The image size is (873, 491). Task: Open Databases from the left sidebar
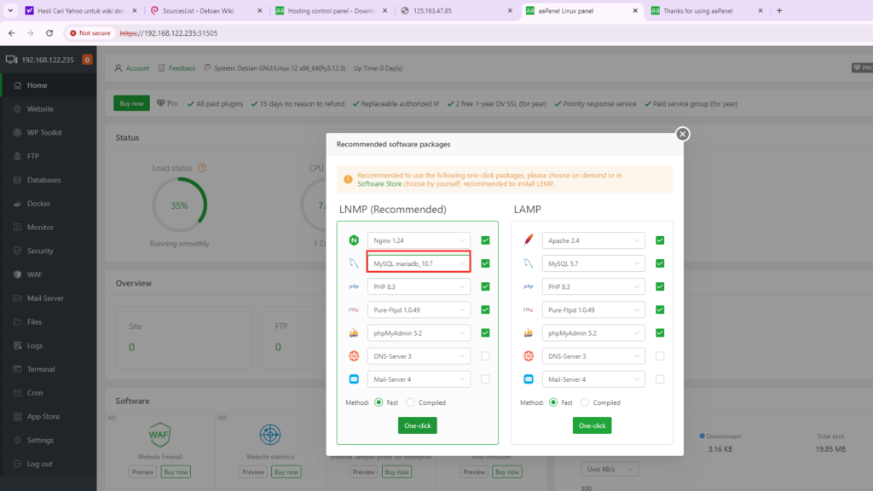coord(43,180)
